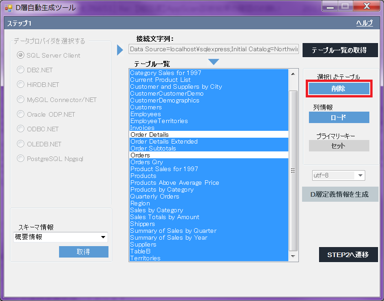Click テーブル一覧の取得 button
Image resolution: width=384 pixels, height=301 pixels.
click(x=340, y=50)
